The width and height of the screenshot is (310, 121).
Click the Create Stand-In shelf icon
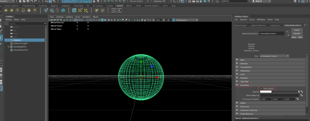coord(46,10)
